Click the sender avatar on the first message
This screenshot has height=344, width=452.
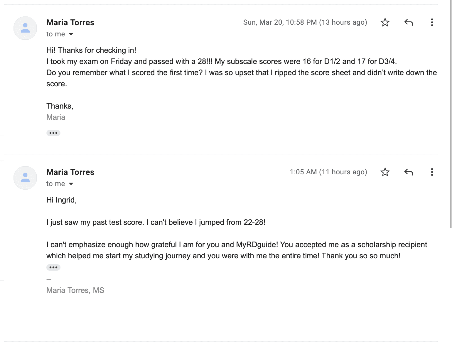[x=25, y=28]
